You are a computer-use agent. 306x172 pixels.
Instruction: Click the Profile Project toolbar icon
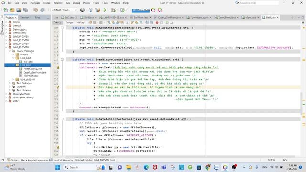point(122,10)
